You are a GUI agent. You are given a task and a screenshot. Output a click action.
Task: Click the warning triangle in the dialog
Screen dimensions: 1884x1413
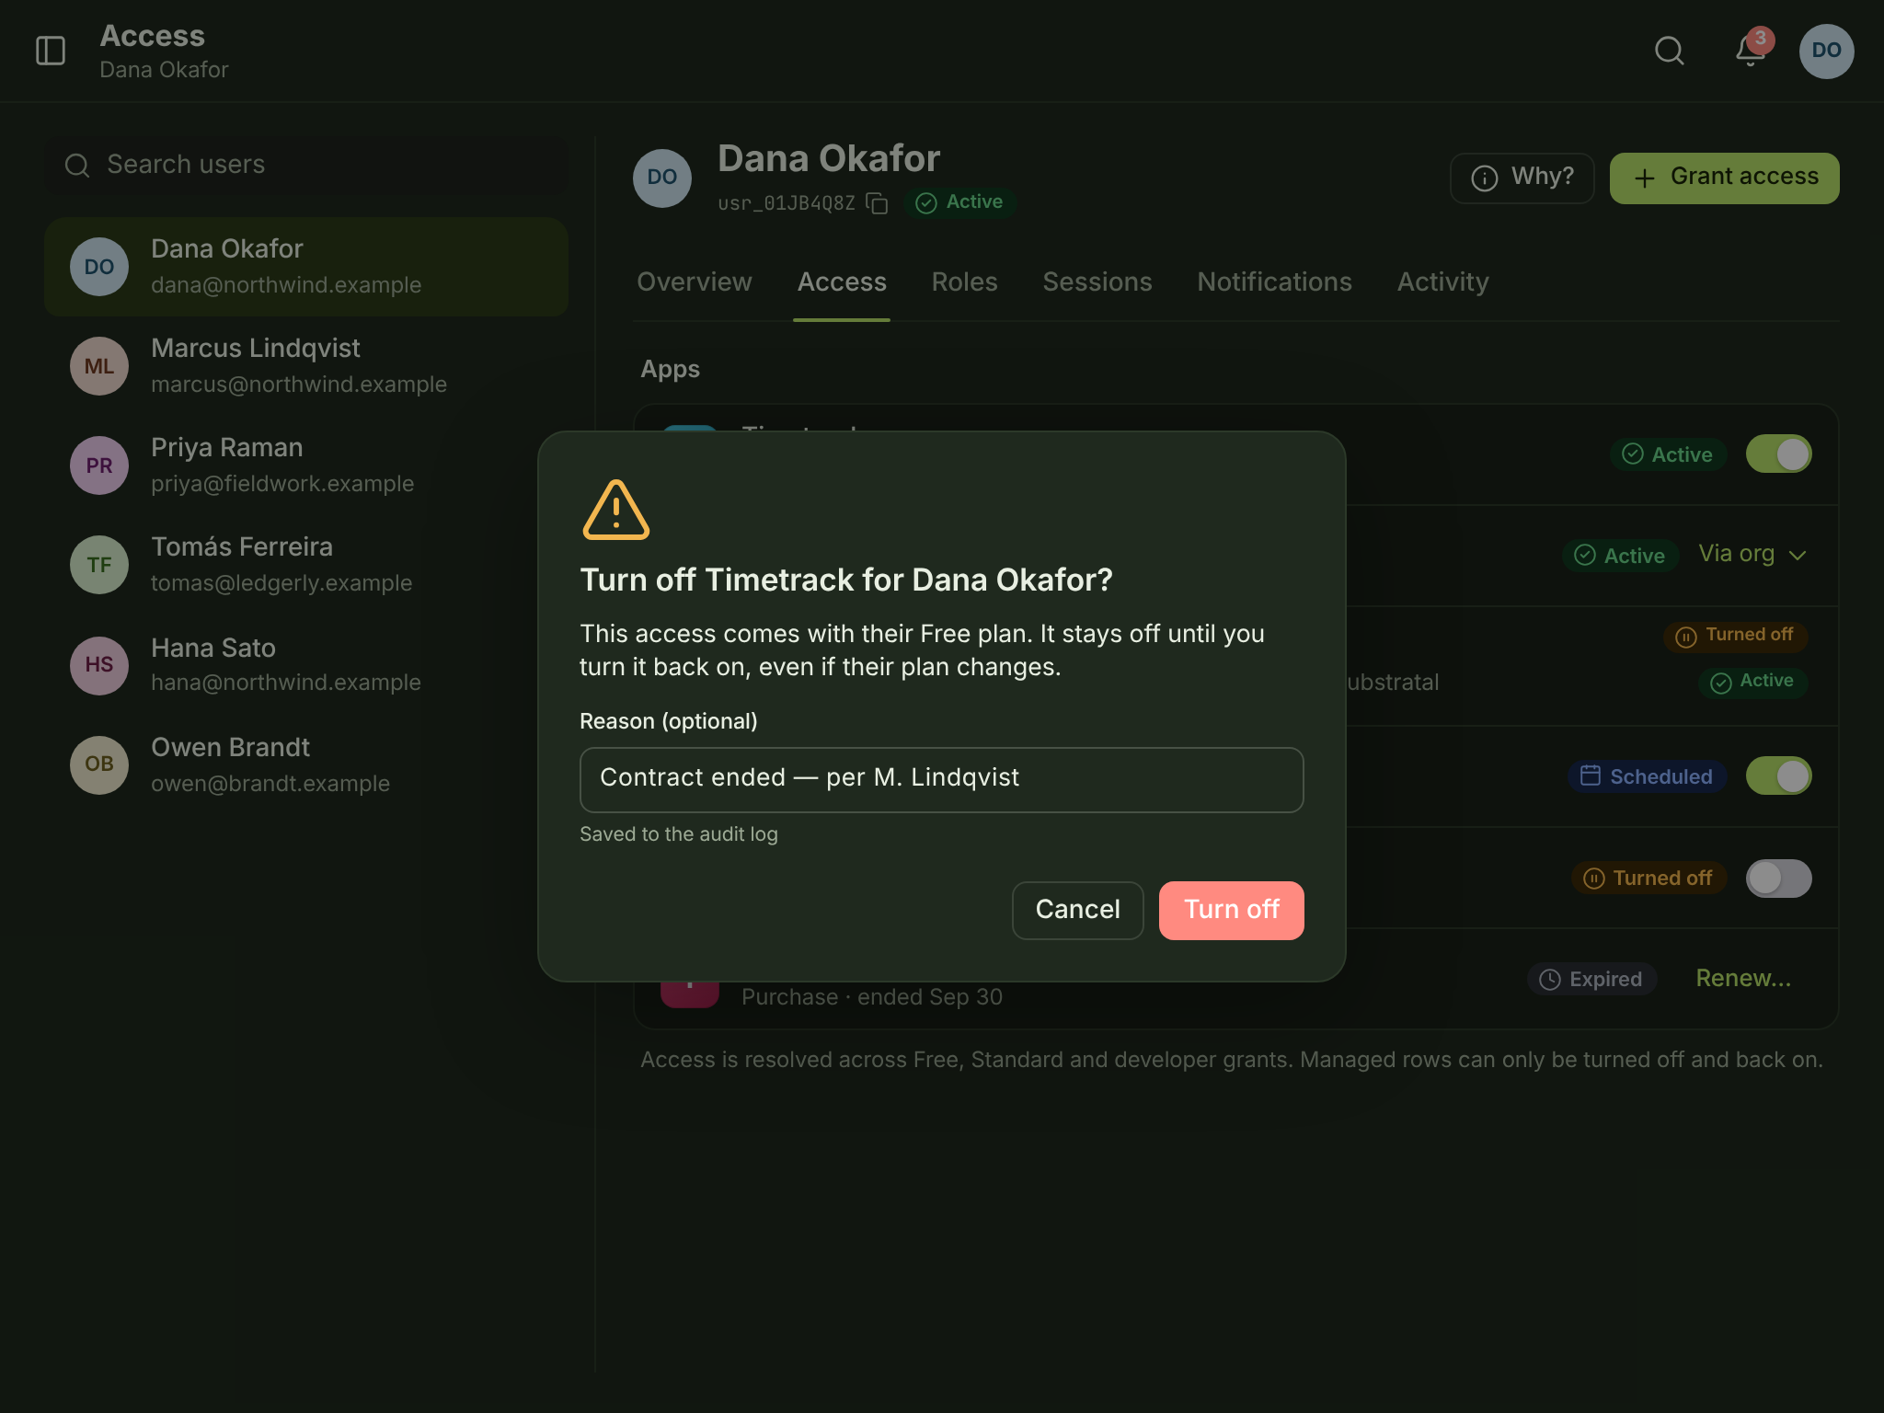(615, 510)
